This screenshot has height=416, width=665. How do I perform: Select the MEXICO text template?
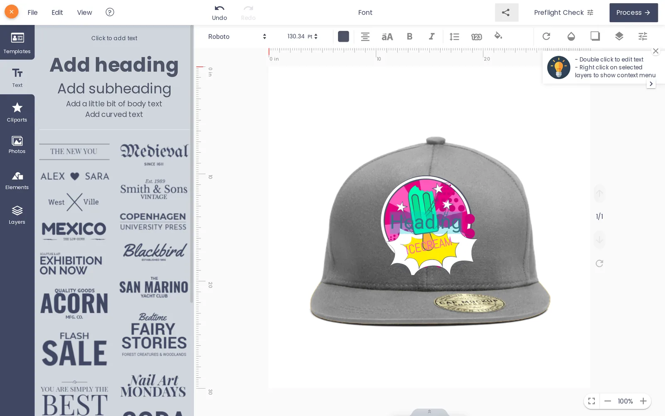point(74,230)
